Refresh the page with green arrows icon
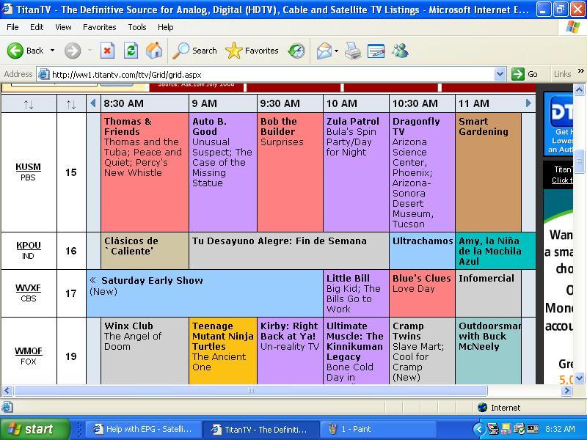 click(x=131, y=51)
